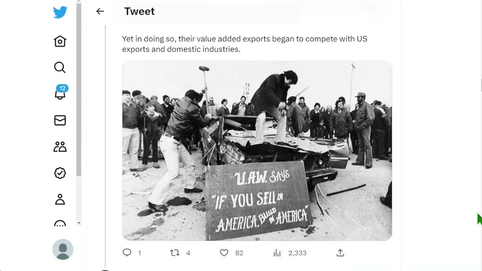Reply to the tweet with 1 comment

pyautogui.click(x=127, y=253)
